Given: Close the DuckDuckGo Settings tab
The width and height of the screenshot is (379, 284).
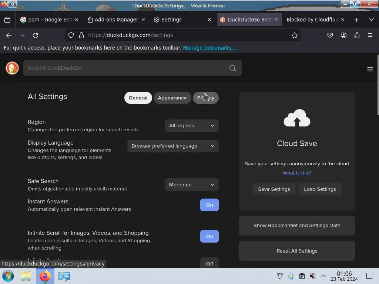Looking at the screenshot, I should pos(276,20).
